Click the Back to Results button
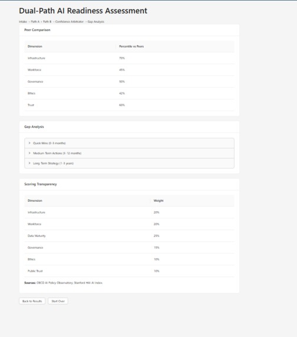This screenshot has height=337, width=297. coord(32,301)
